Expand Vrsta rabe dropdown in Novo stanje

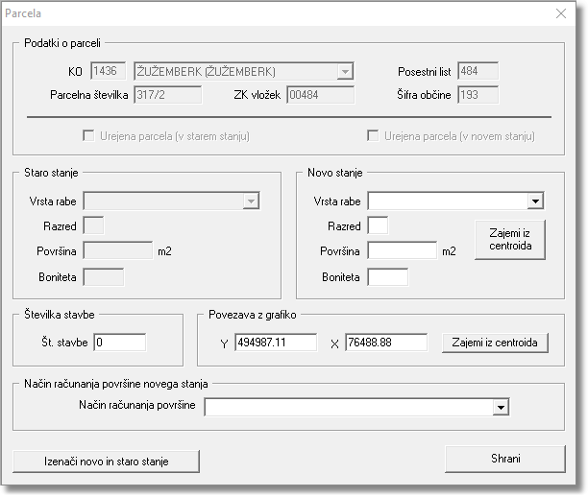pyautogui.click(x=535, y=201)
